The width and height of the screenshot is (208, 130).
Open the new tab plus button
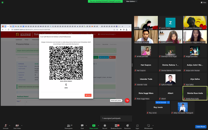[122, 26]
